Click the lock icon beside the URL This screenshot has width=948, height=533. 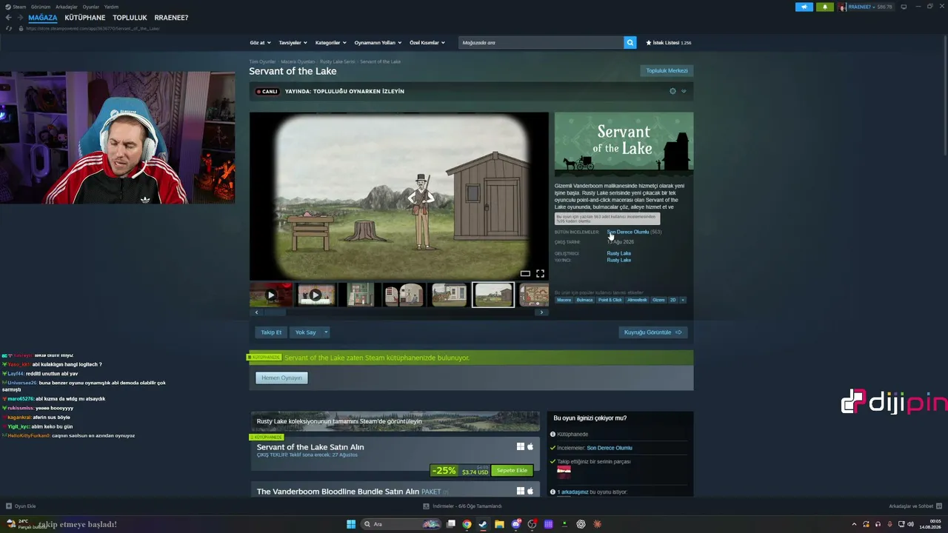click(21, 28)
